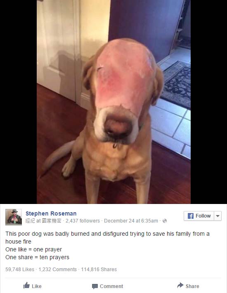Click the globe public privacy icon
The height and width of the screenshot is (293, 227).
[x=165, y=221]
